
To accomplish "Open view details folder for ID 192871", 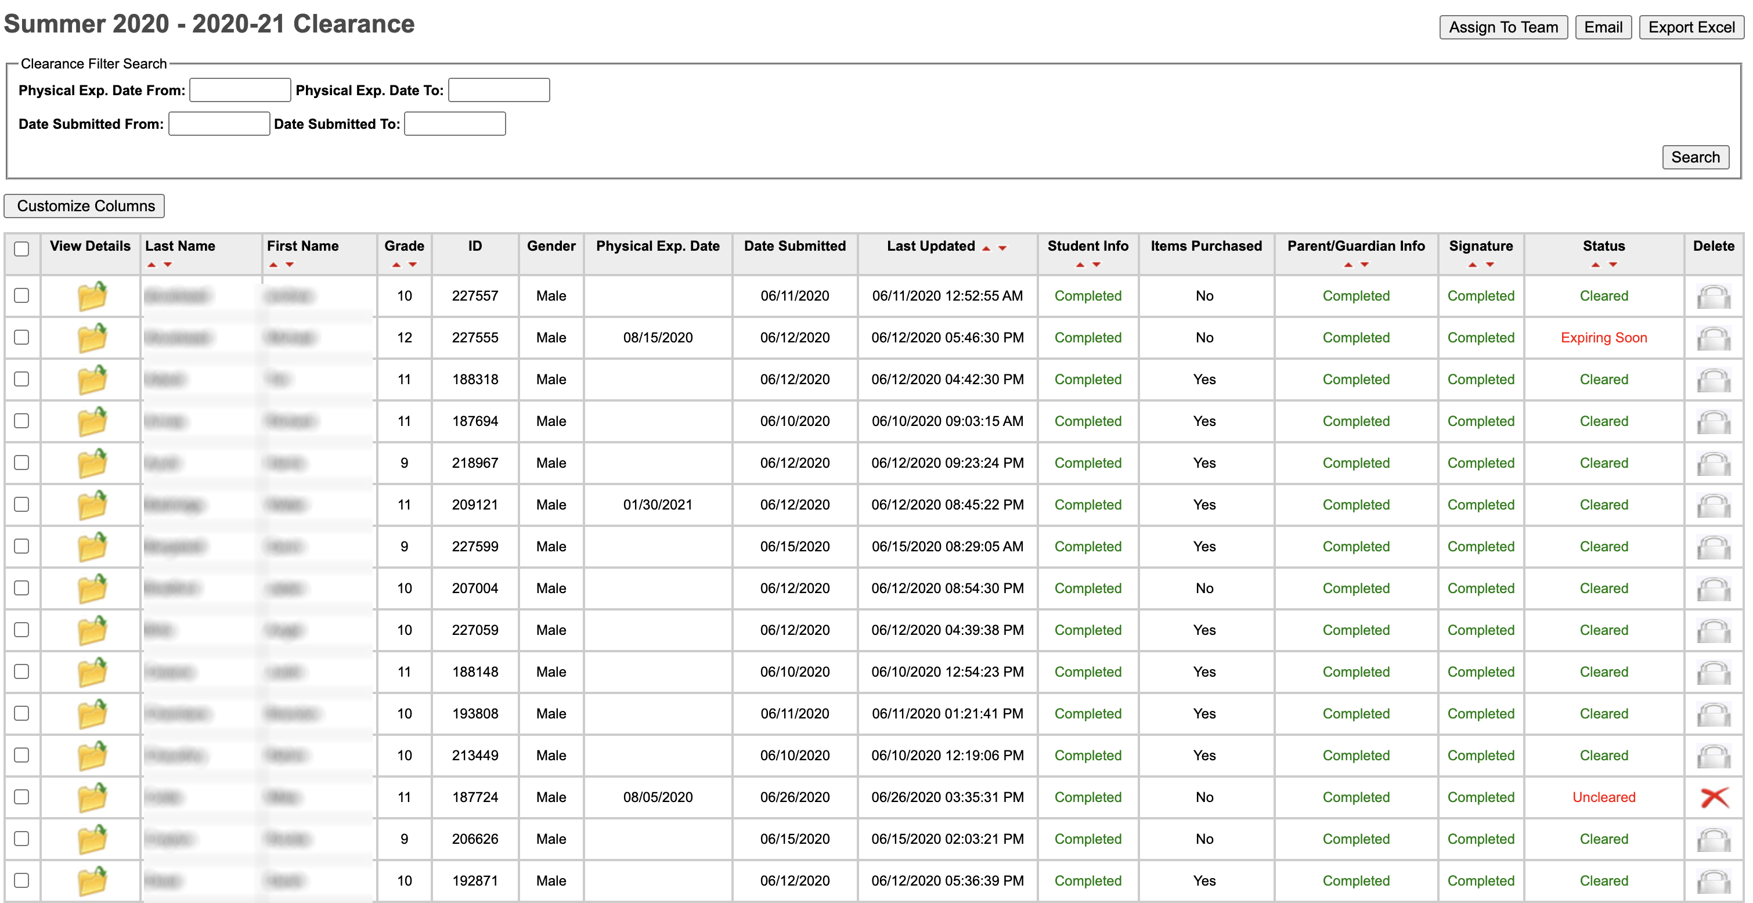I will click(92, 881).
